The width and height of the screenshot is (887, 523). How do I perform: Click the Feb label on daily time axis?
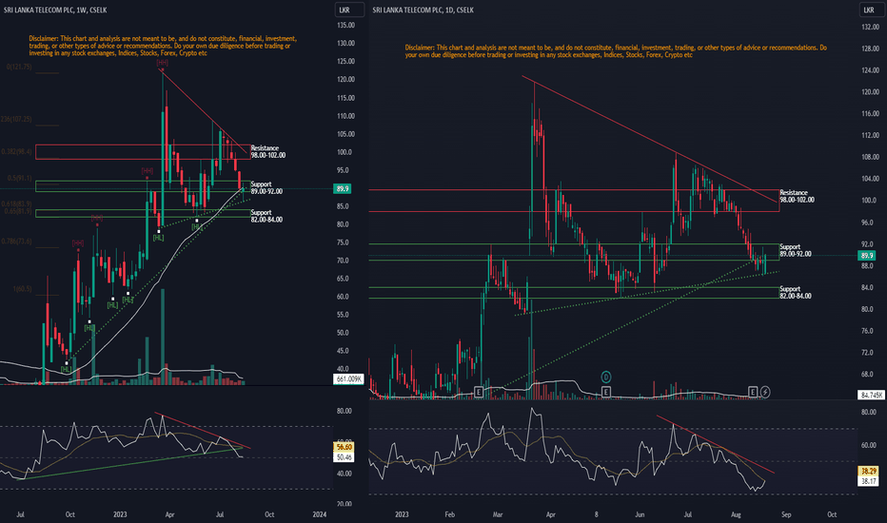[450, 514]
